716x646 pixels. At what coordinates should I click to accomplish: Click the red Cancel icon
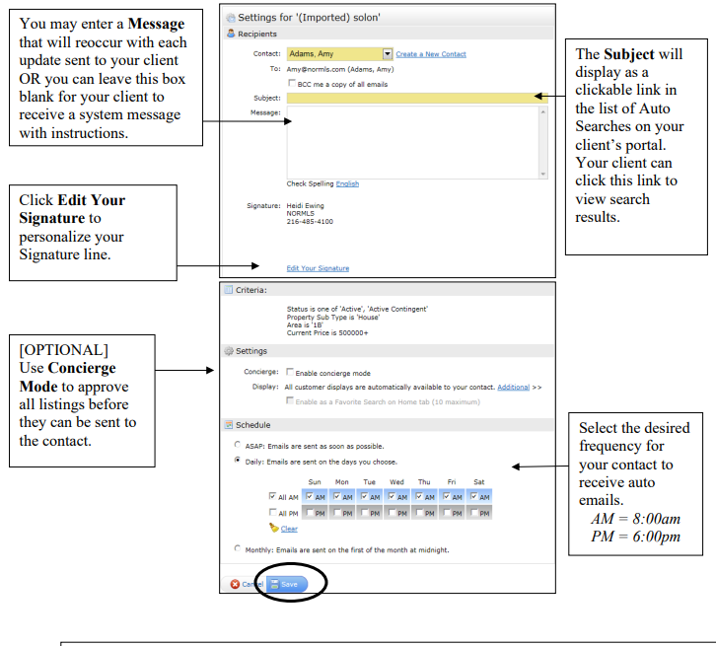coord(235,584)
